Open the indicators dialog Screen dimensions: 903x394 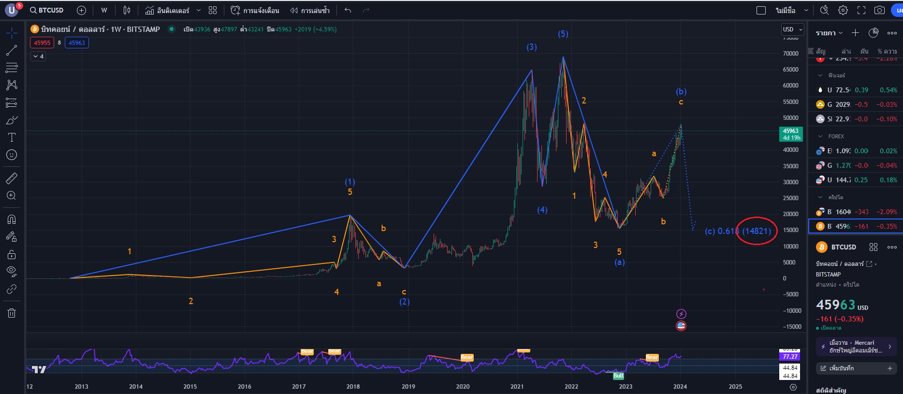coord(167,10)
